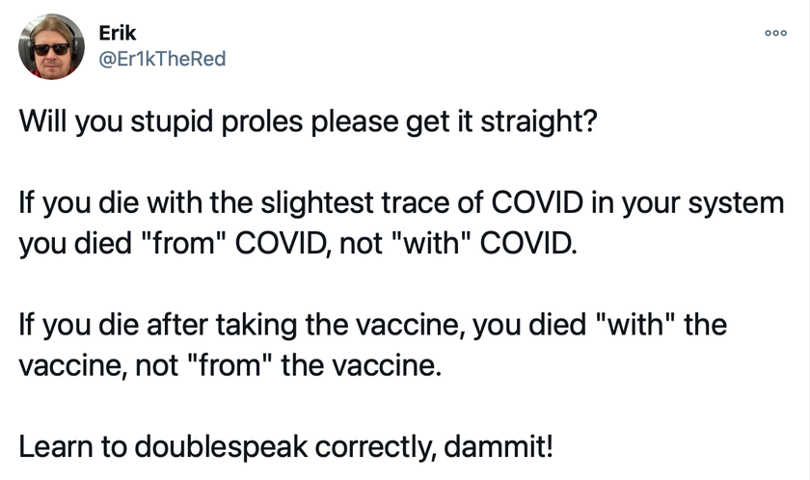Click the word 'taking' in the third paragraph

(256, 326)
